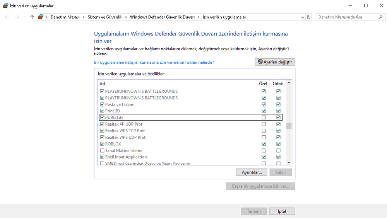Screen dimensions: 387x218
Task: Click the firewall icon in address bar
Action: (x=41, y=17)
